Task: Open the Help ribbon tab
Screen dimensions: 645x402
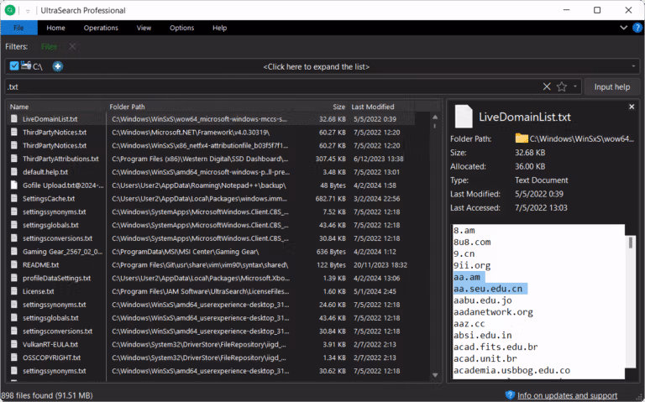Action: pyautogui.click(x=220, y=28)
